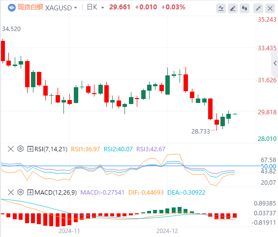Click the 31.626 price axis label
This screenshot has width=278, height=237.
pos(267,80)
